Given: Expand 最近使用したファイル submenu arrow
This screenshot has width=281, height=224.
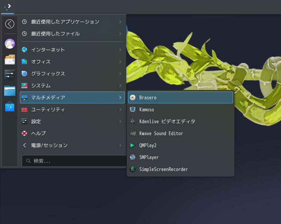Looking at the screenshot, I should (x=120, y=34).
